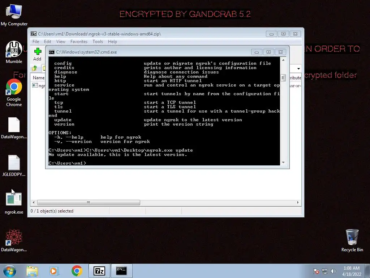The image size is (370, 278).
Task: Open the volume speaker tray icon
Action: 333,271
